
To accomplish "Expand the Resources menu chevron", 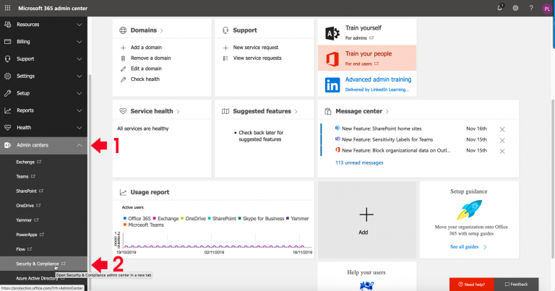I will pyautogui.click(x=79, y=25).
